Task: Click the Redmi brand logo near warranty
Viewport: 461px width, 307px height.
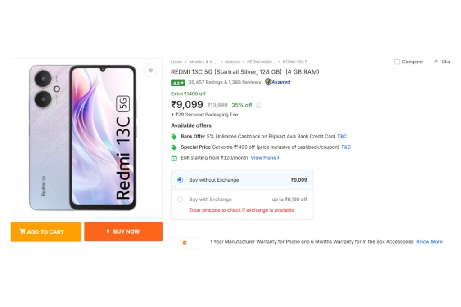Action: (x=185, y=242)
